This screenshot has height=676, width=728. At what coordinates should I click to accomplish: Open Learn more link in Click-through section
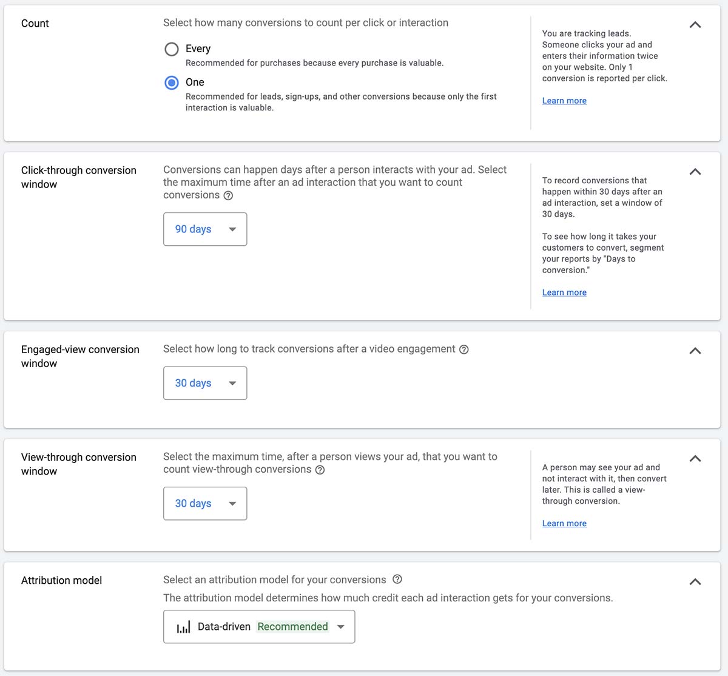pyautogui.click(x=564, y=292)
